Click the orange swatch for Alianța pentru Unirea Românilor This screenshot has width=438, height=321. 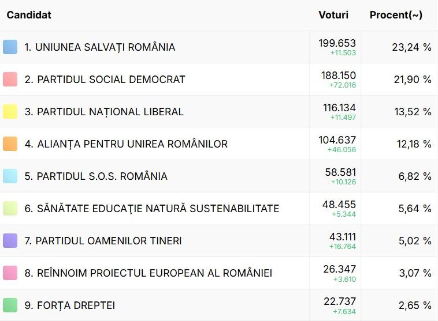pyautogui.click(x=10, y=144)
